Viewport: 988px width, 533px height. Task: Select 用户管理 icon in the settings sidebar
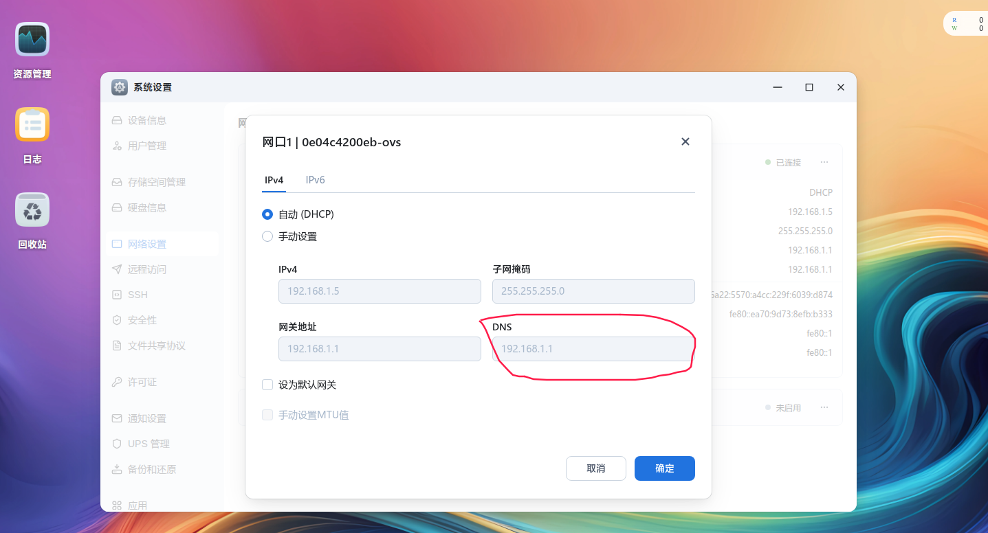click(117, 146)
